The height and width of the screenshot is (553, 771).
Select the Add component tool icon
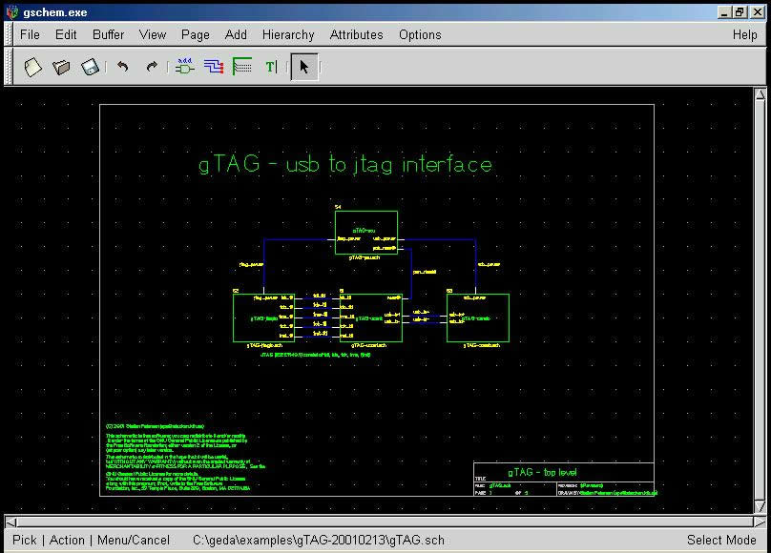[x=184, y=67]
